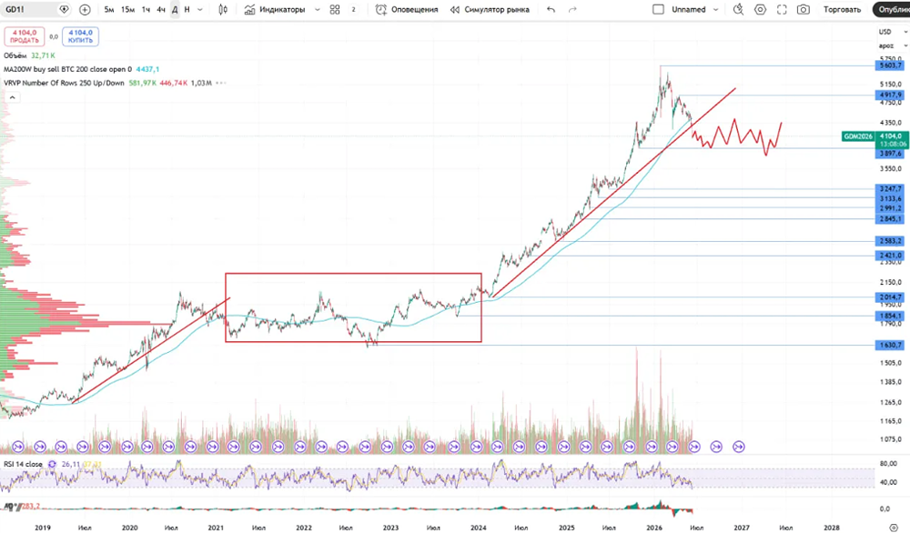Click the last purple event marker on timeline
This screenshot has width=910, height=533.
738,447
